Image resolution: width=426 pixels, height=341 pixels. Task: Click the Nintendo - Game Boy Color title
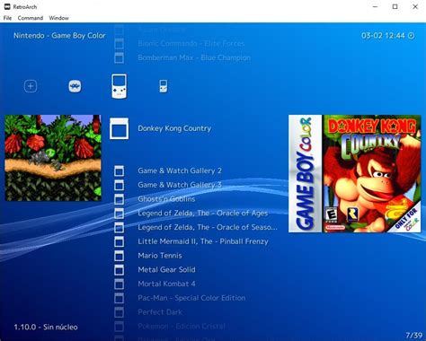(x=59, y=36)
